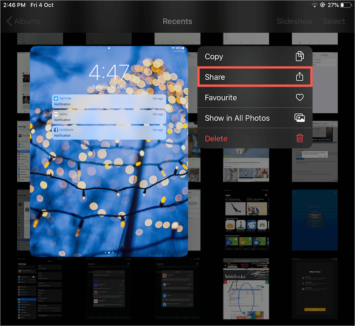The image size is (355, 326).
Task: Tap the battery indicator icon
Action: [x=346, y=5]
